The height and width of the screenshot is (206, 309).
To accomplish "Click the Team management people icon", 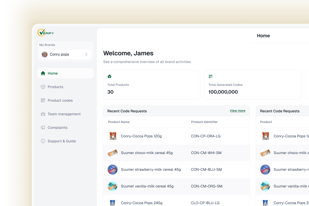I will [x=43, y=114].
